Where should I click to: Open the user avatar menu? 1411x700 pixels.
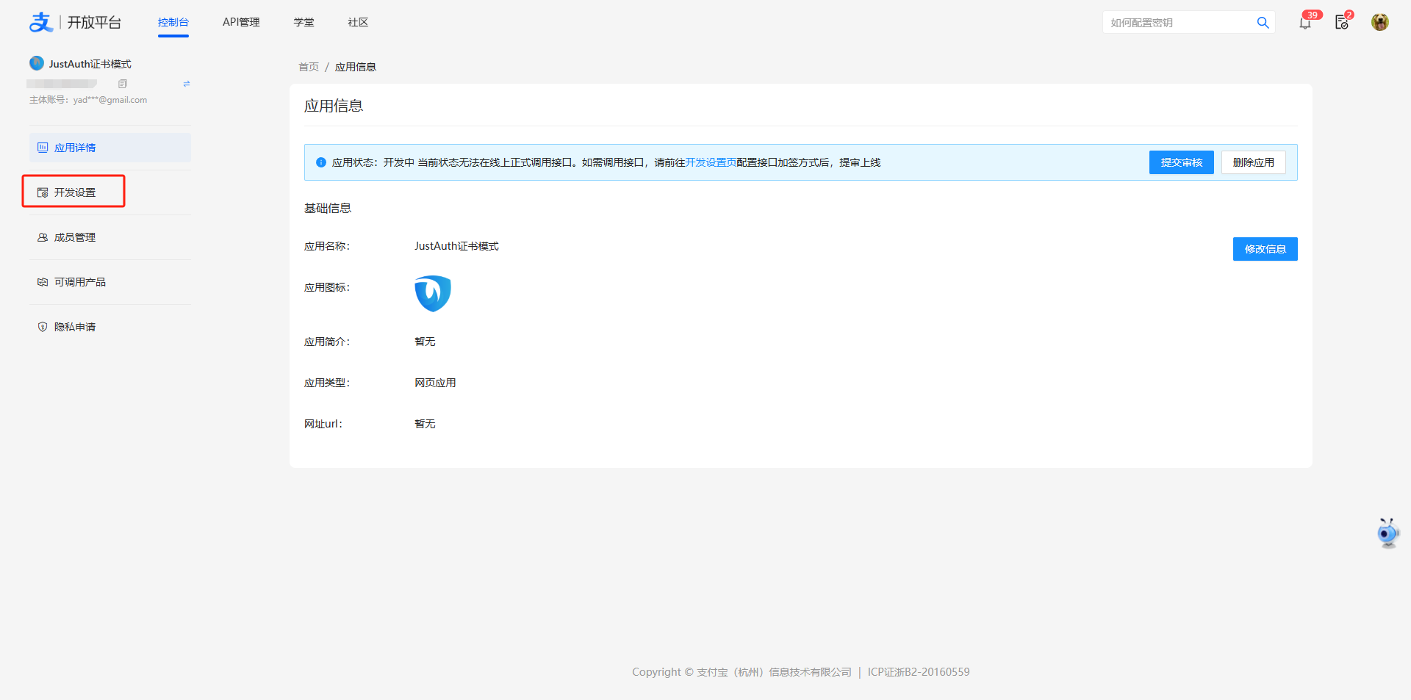[1380, 22]
